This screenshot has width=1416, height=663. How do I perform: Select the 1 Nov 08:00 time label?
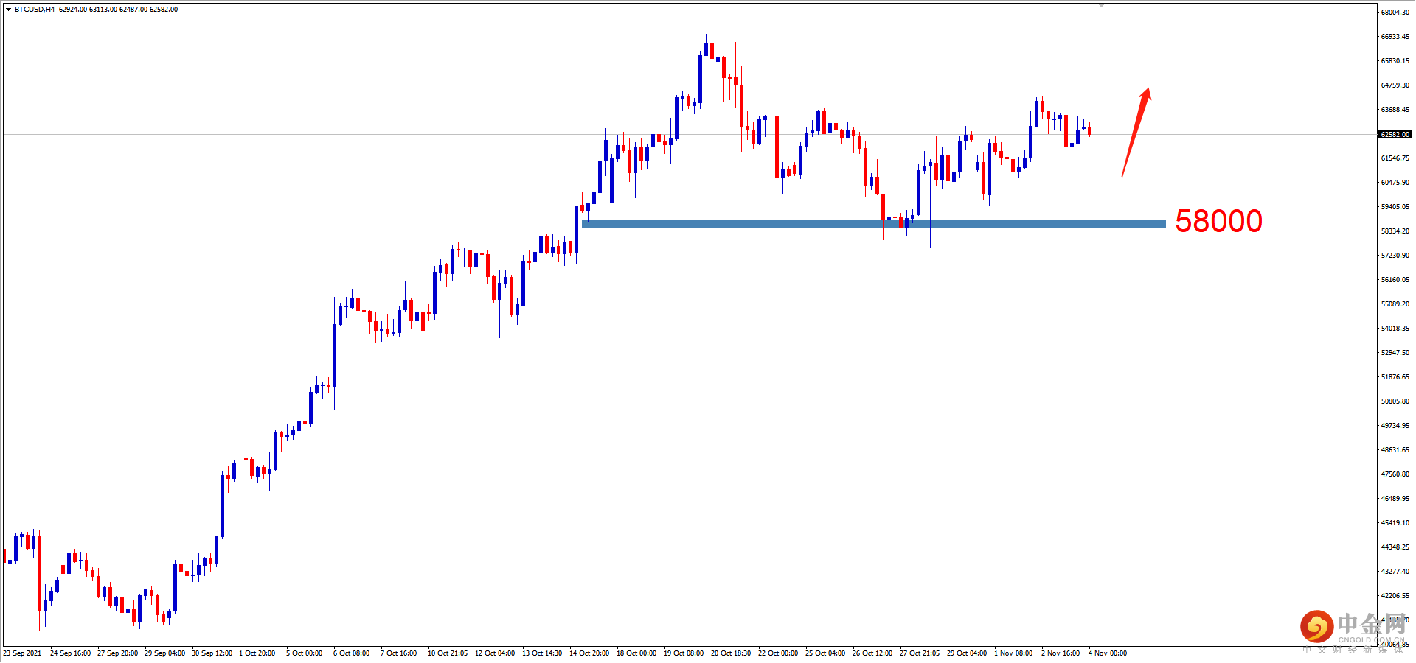pyautogui.click(x=1013, y=653)
